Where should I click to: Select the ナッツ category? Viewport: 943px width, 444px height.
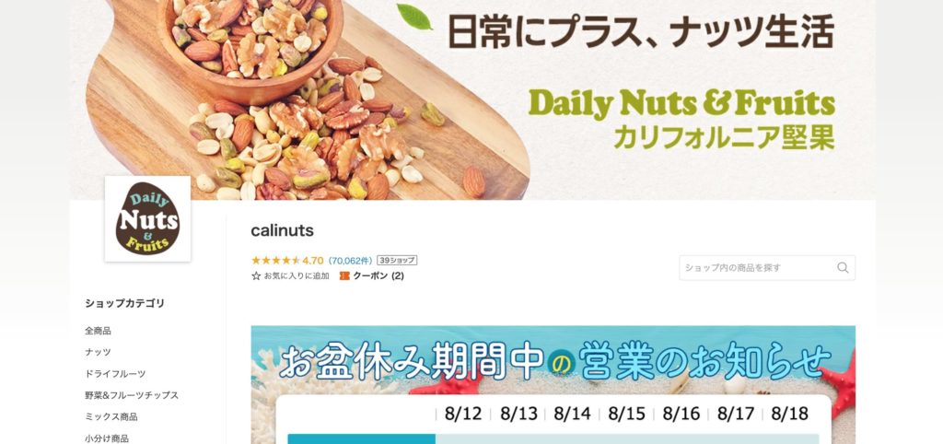[x=98, y=352]
